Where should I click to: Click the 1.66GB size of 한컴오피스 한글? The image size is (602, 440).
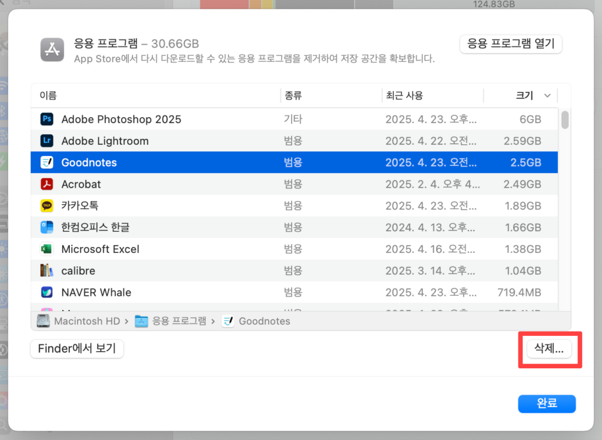523,227
